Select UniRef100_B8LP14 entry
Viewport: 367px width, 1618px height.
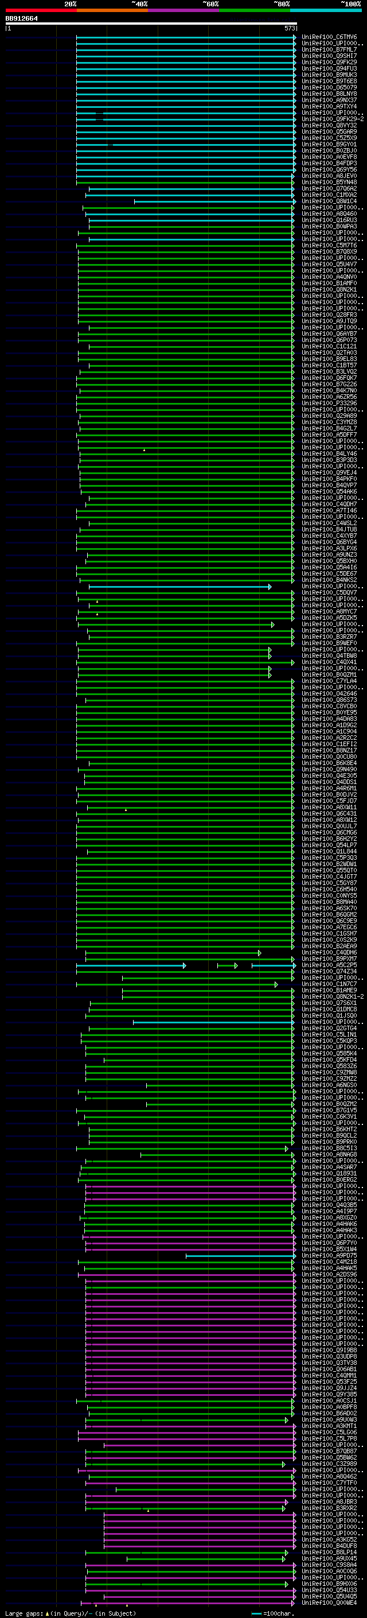click(329, 1552)
